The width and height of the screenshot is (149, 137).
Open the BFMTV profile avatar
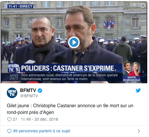(12, 93)
